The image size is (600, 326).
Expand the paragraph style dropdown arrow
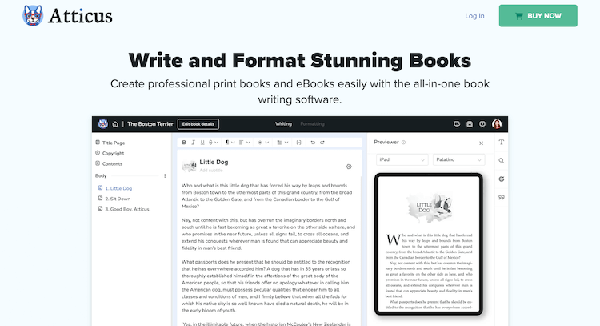point(233,143)
